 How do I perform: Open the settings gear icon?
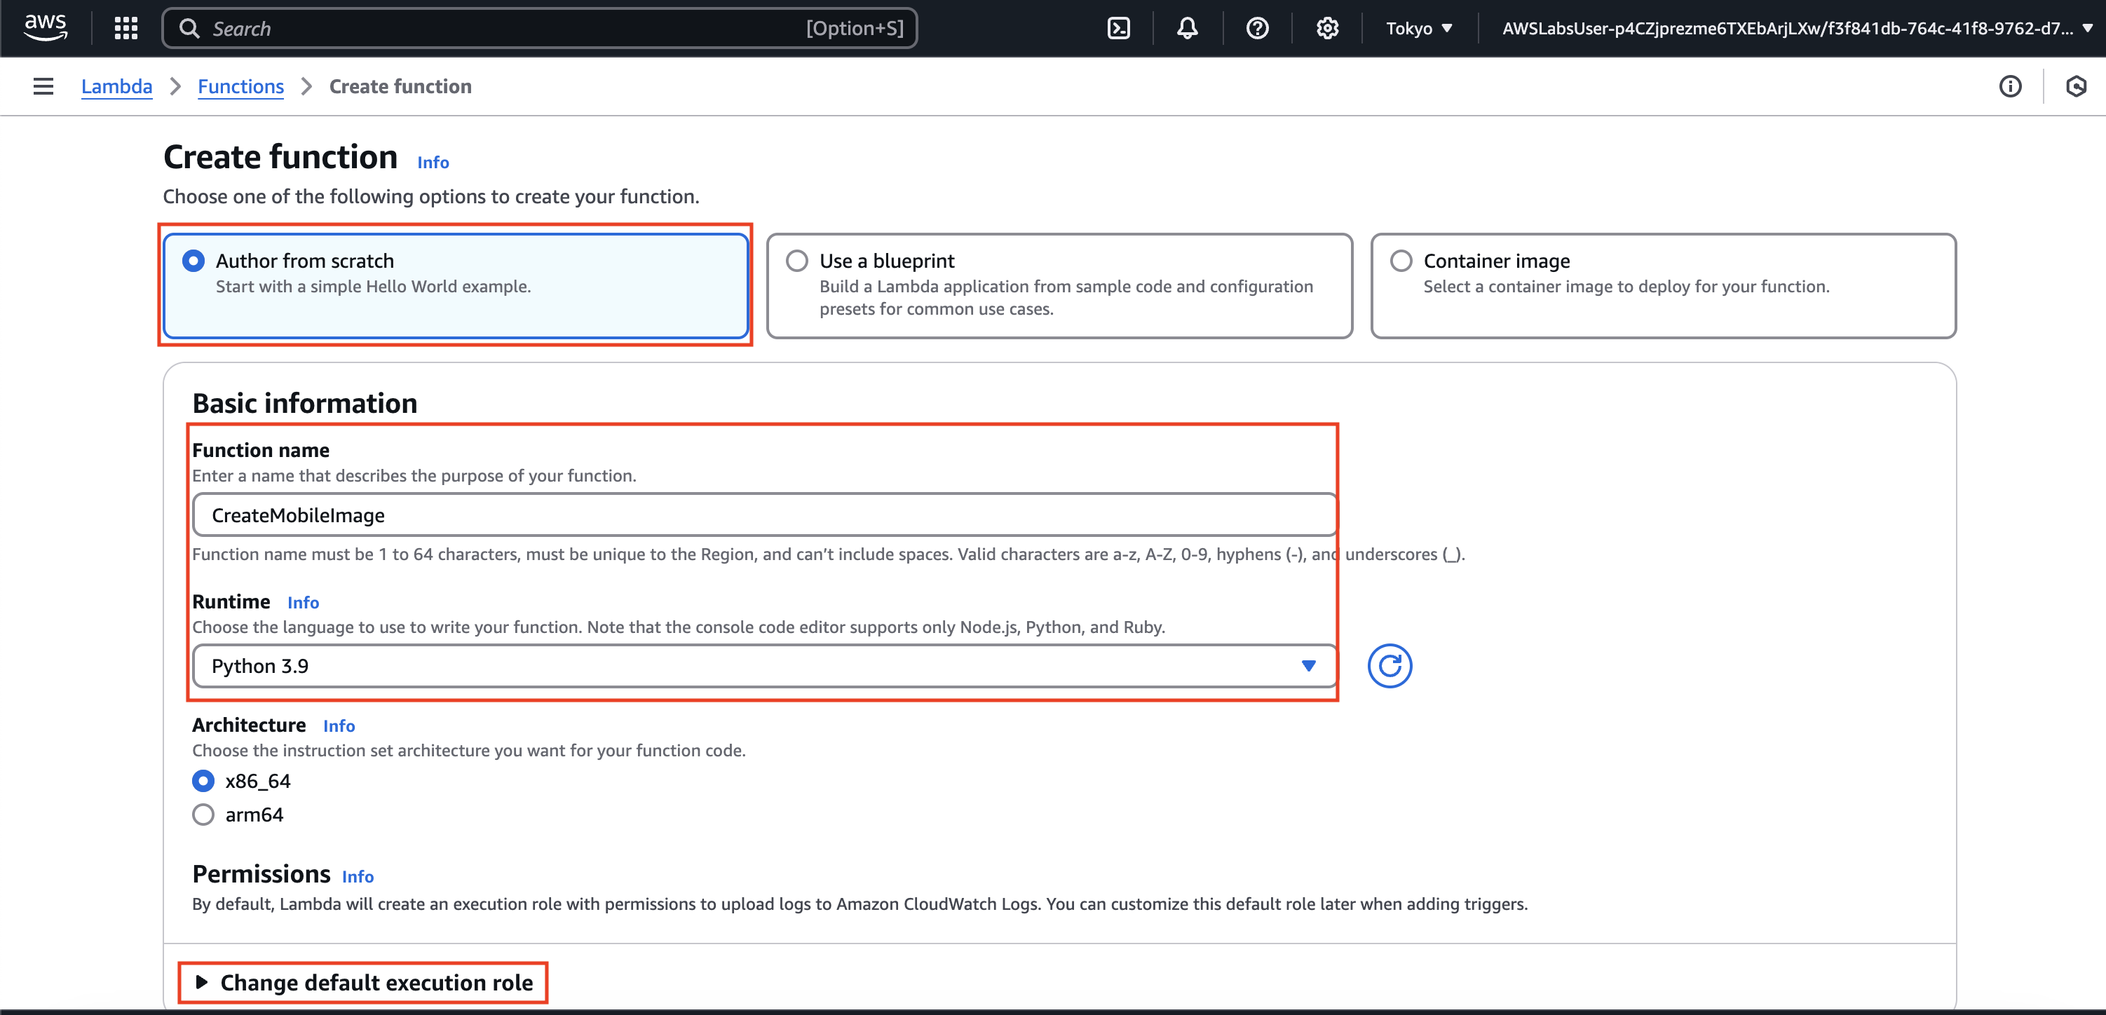(1327, 29)
